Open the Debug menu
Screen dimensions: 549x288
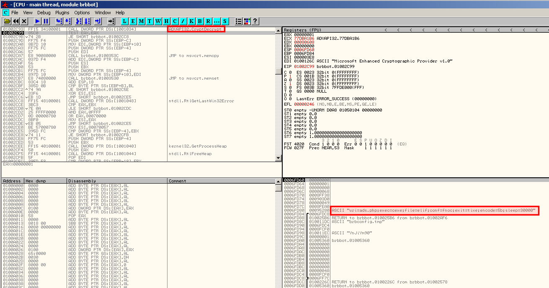point(44,13)
